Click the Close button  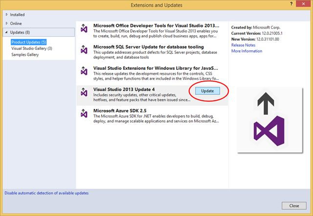294,206
